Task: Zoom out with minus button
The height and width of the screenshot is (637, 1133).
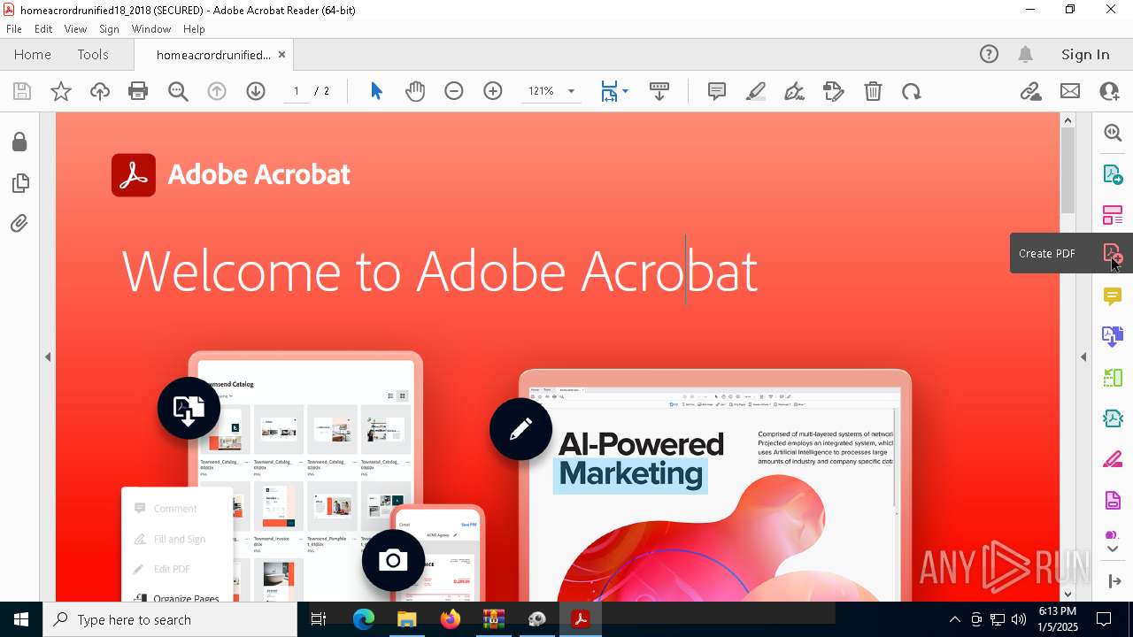Action: pyautogui.click(x=454, y=91)
